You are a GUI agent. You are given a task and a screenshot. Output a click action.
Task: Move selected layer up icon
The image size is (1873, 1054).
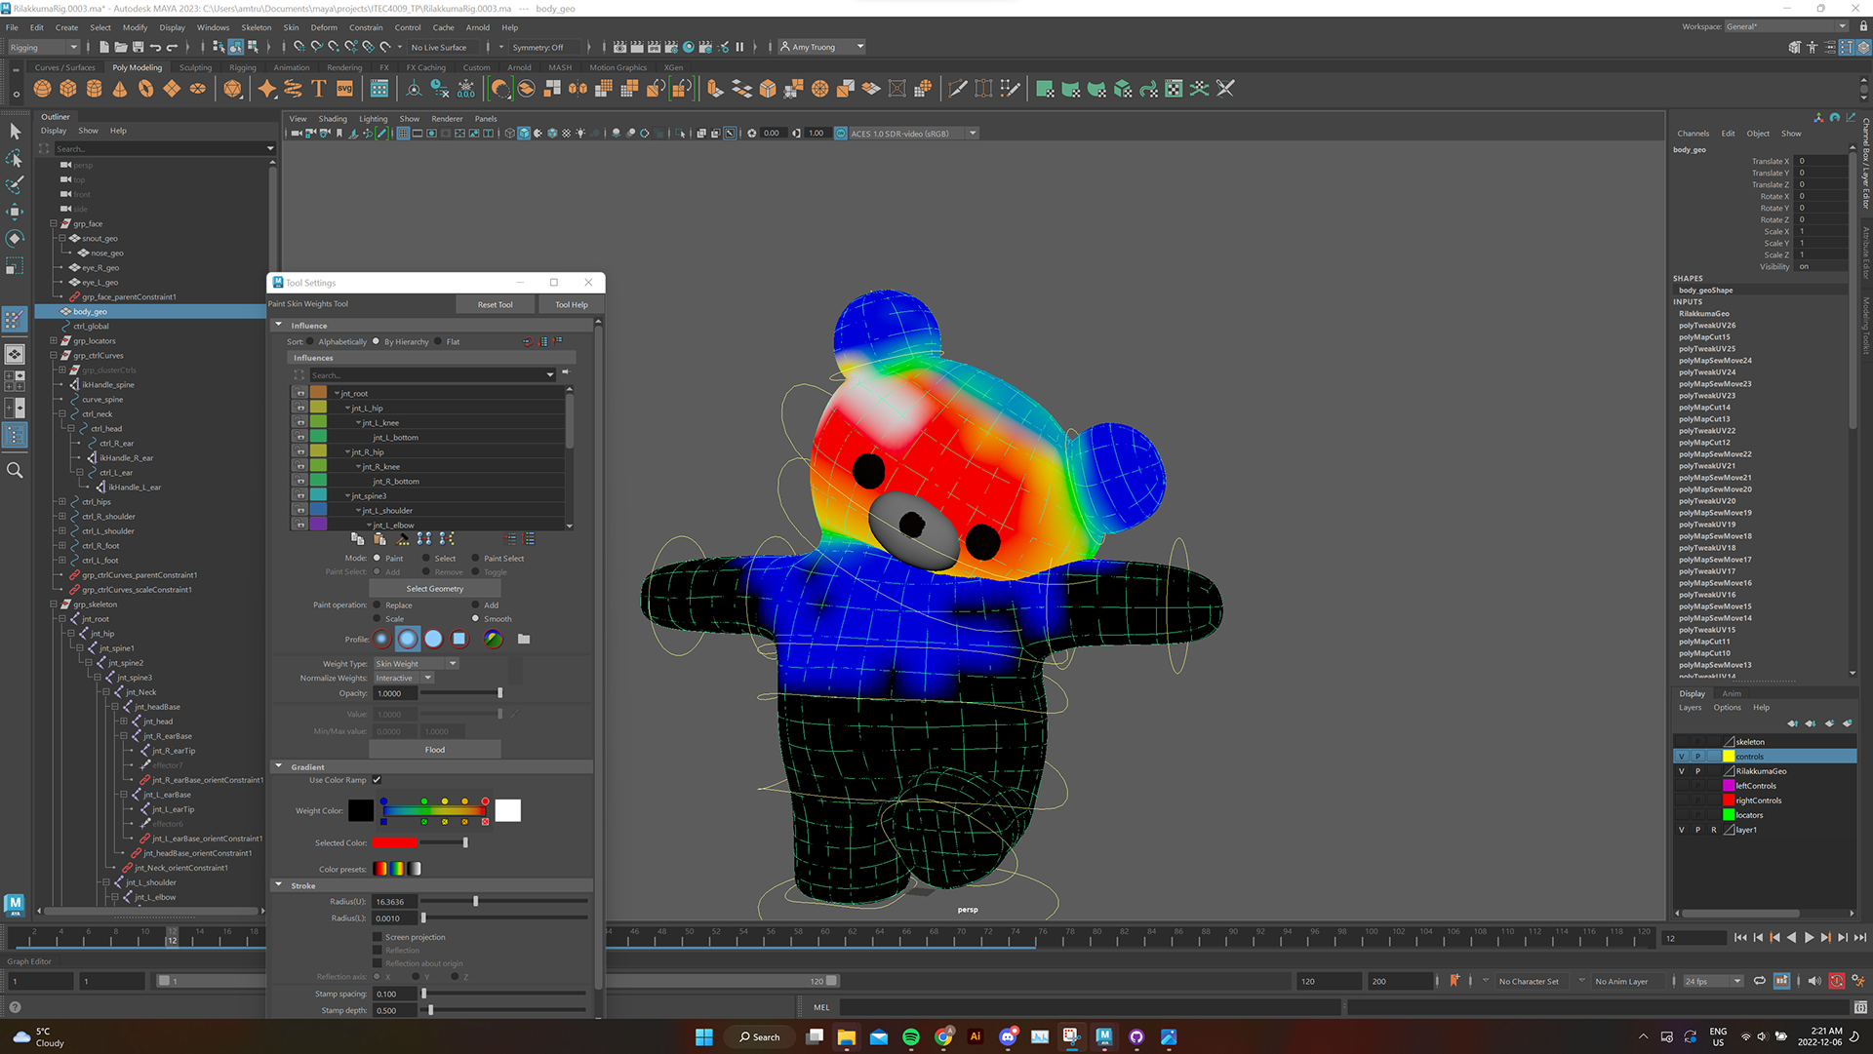(x=1792, y=723)
